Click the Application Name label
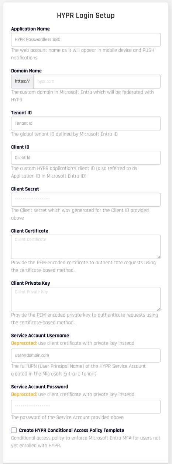This screenshot has width=172, height=464. (30, 29)
